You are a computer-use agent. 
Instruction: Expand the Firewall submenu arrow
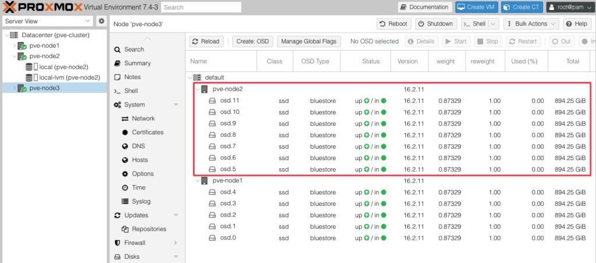coord(176,243)
